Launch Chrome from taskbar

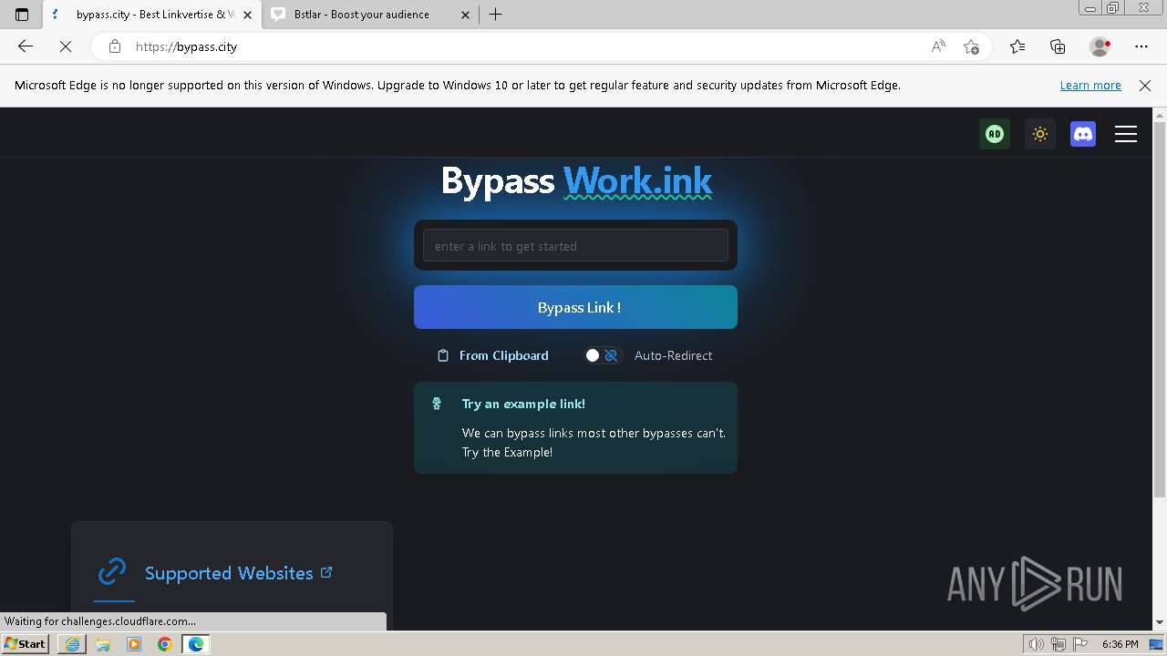pyautogui.click(x=165, y=644)
